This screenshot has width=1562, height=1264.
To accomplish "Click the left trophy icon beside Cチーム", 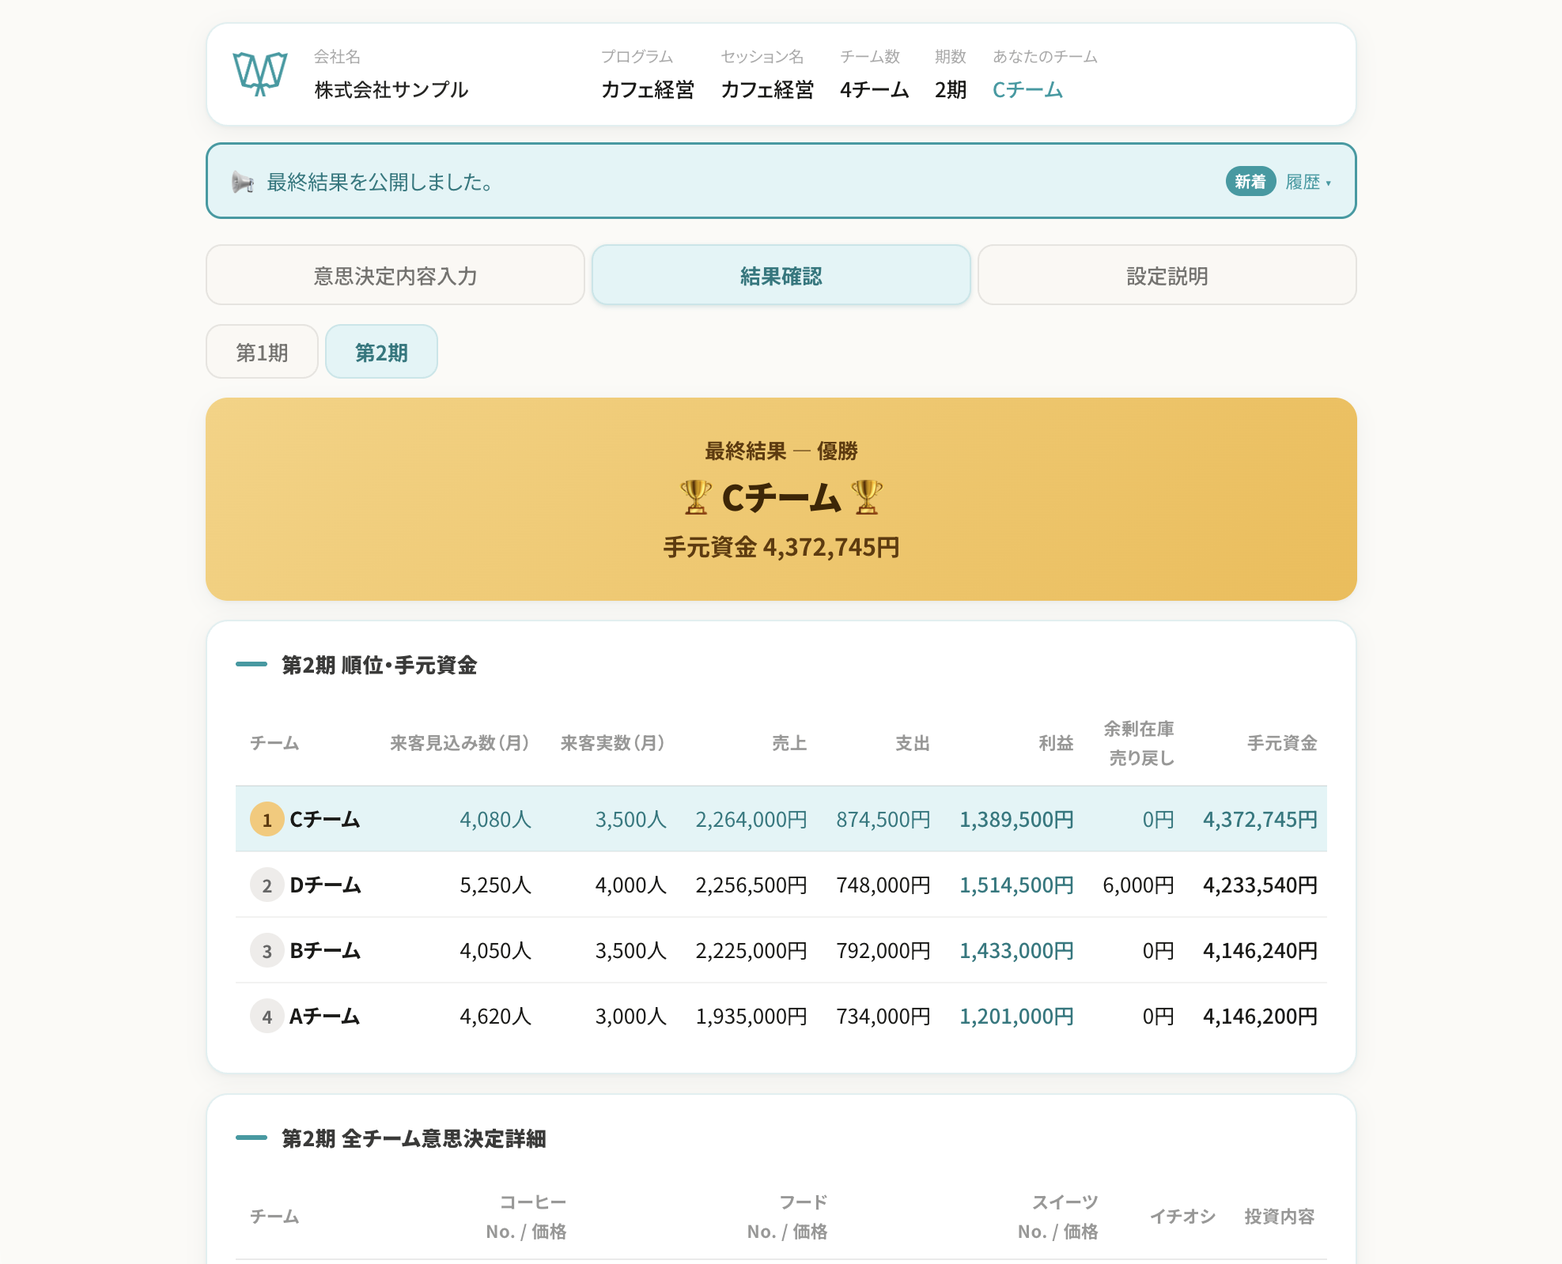I will (696, 497).
